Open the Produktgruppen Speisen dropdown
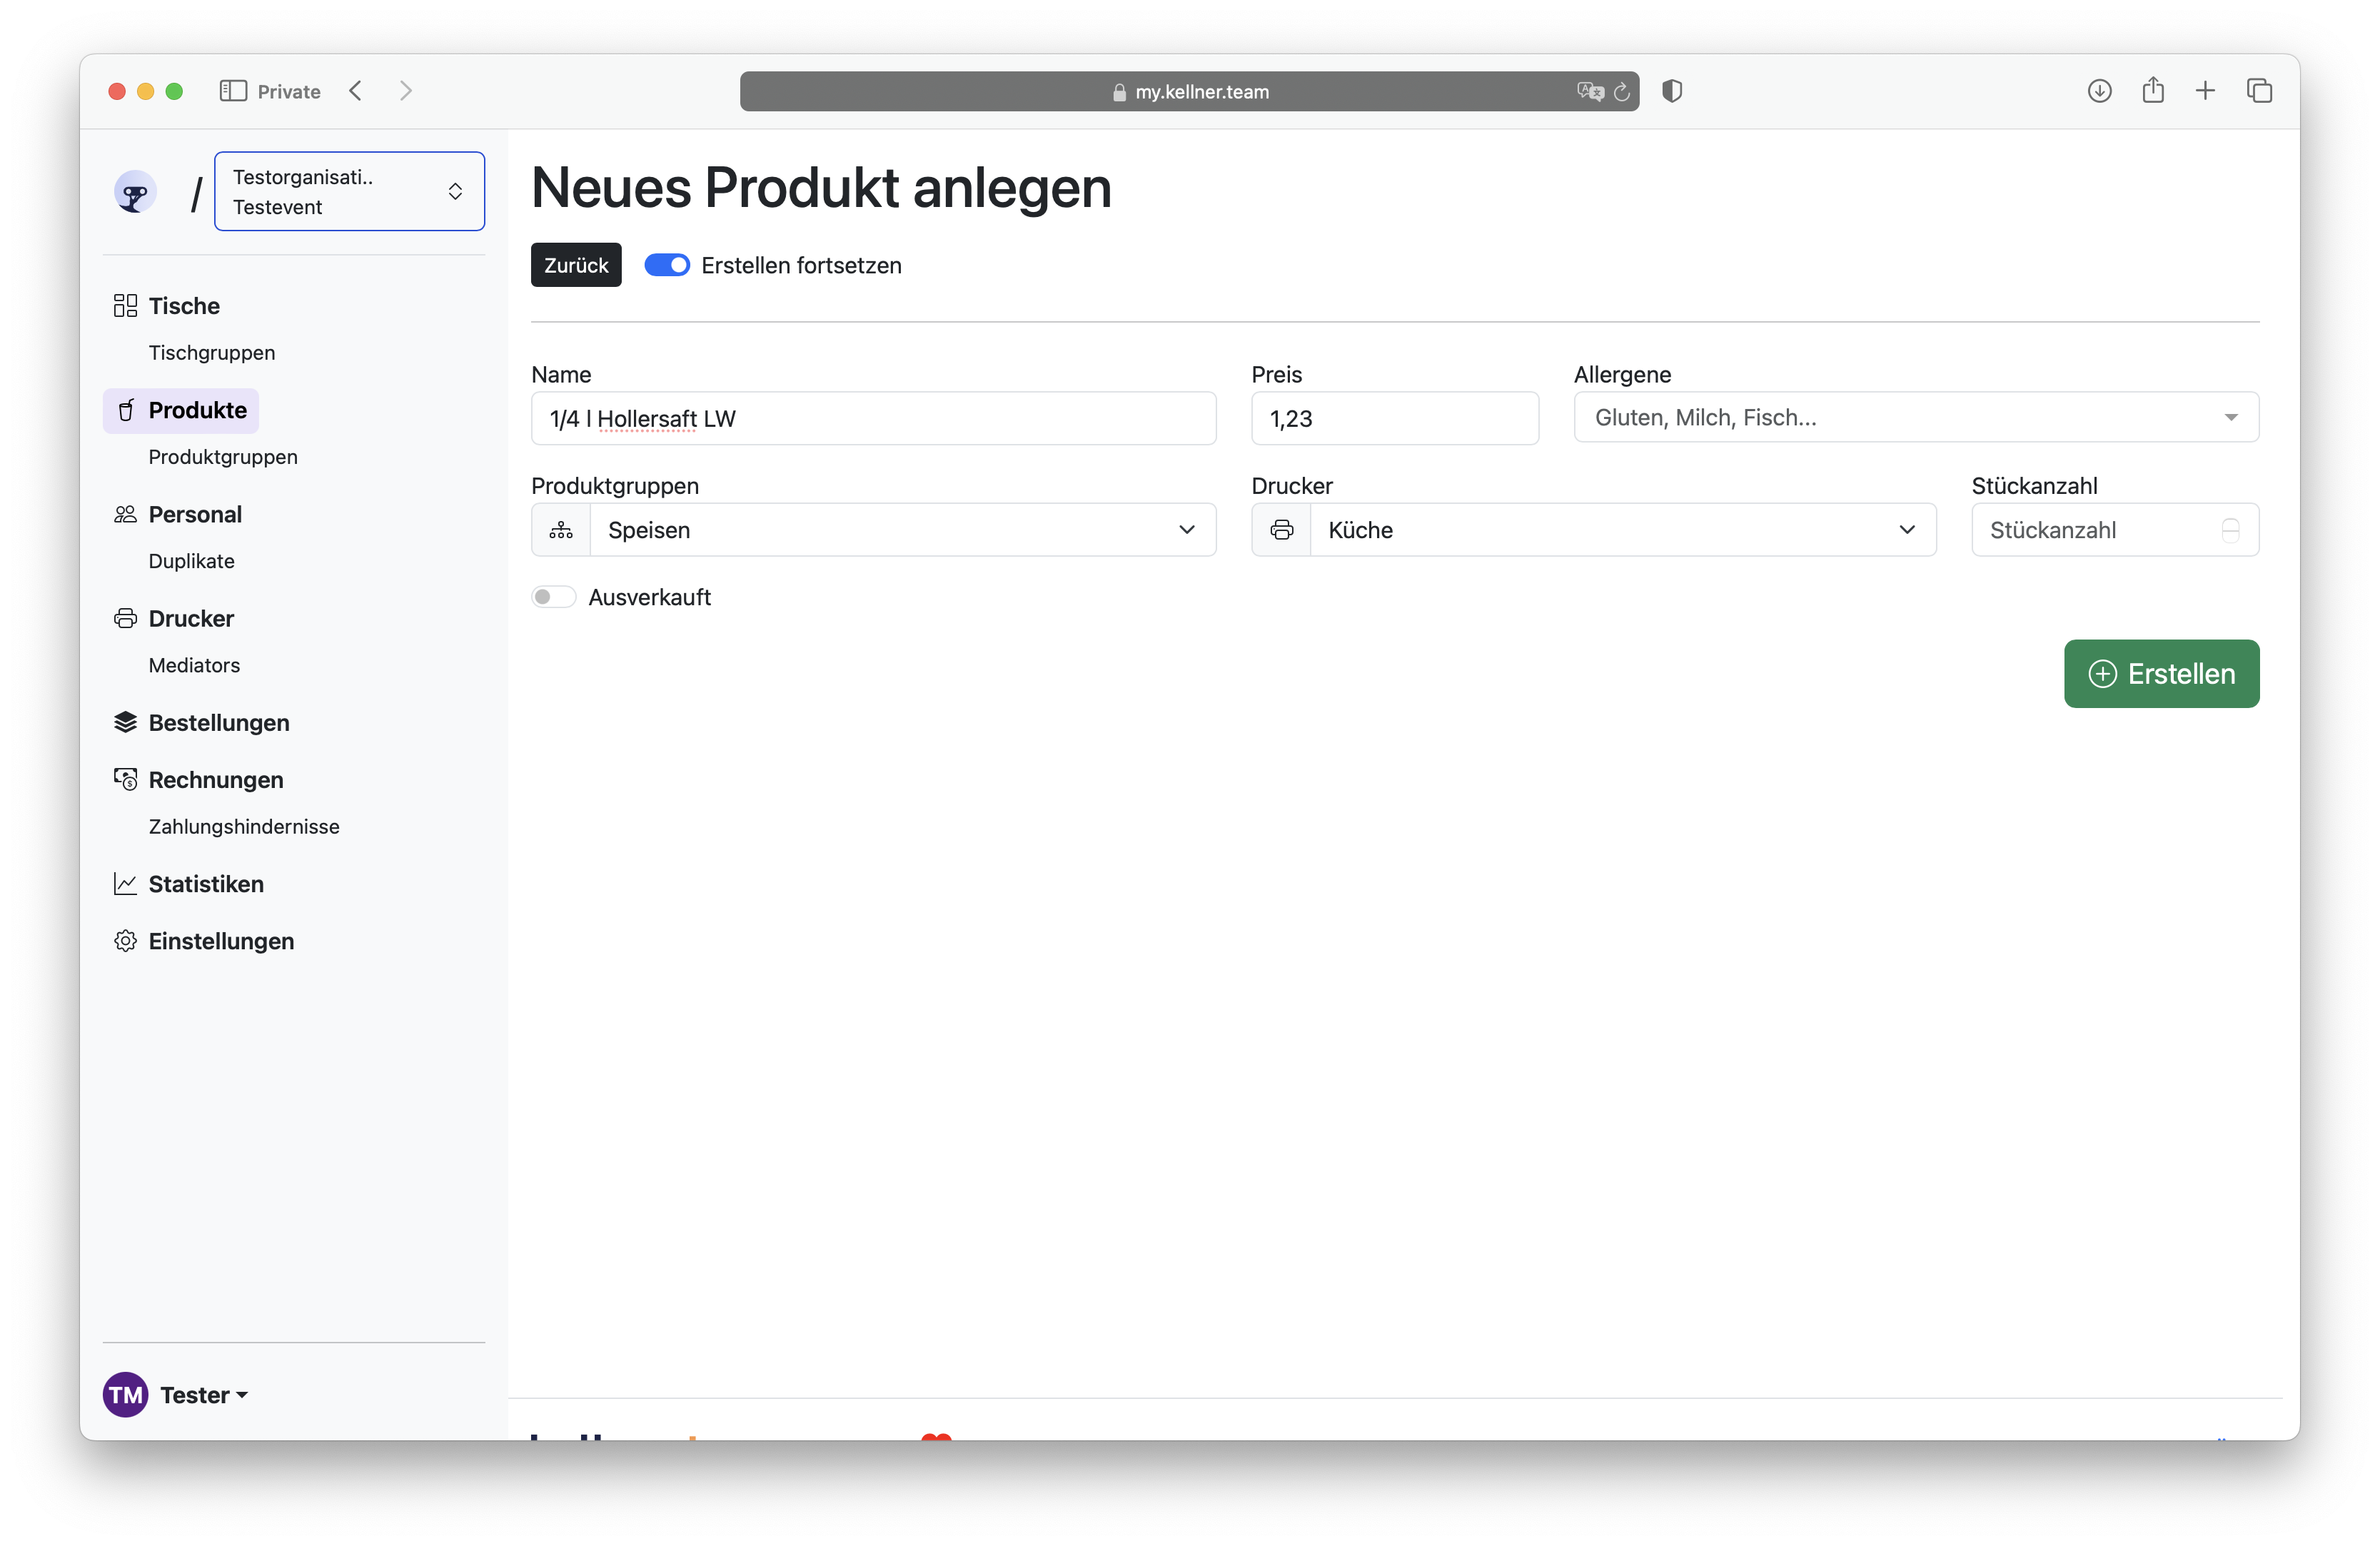Screen dimensions: 2380x1546 click(x=903, y=529)
